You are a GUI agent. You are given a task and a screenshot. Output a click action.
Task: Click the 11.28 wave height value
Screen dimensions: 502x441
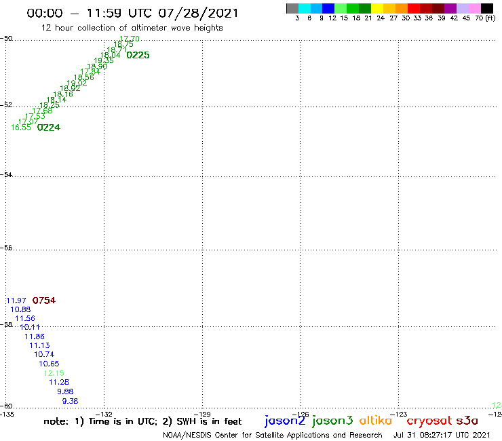[x=59, y=382]
